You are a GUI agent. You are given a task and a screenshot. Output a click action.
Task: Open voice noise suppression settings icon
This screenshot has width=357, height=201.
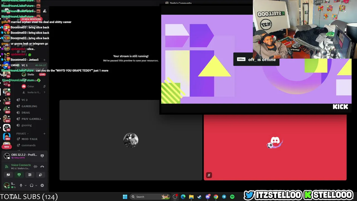tap(35, 167)
